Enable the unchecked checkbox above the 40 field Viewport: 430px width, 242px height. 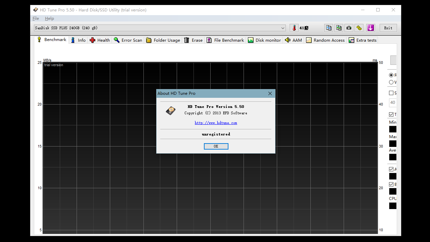pyautogui.click(x=391, y=93)
